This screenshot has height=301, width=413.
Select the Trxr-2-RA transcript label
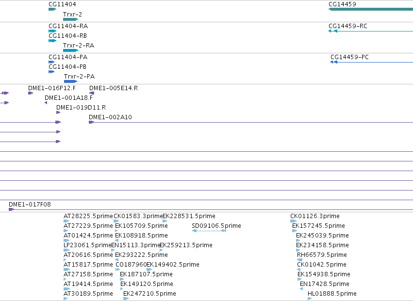point(79,46)
